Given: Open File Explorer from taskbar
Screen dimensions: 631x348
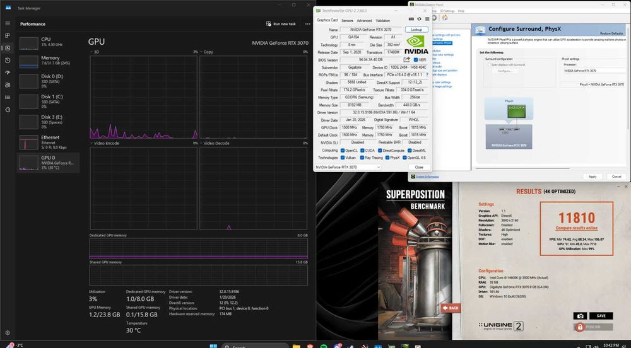Looking at the screenshot, I should 296,345.
